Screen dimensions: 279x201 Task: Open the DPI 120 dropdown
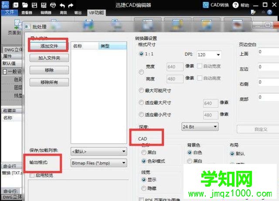(209, 55)
